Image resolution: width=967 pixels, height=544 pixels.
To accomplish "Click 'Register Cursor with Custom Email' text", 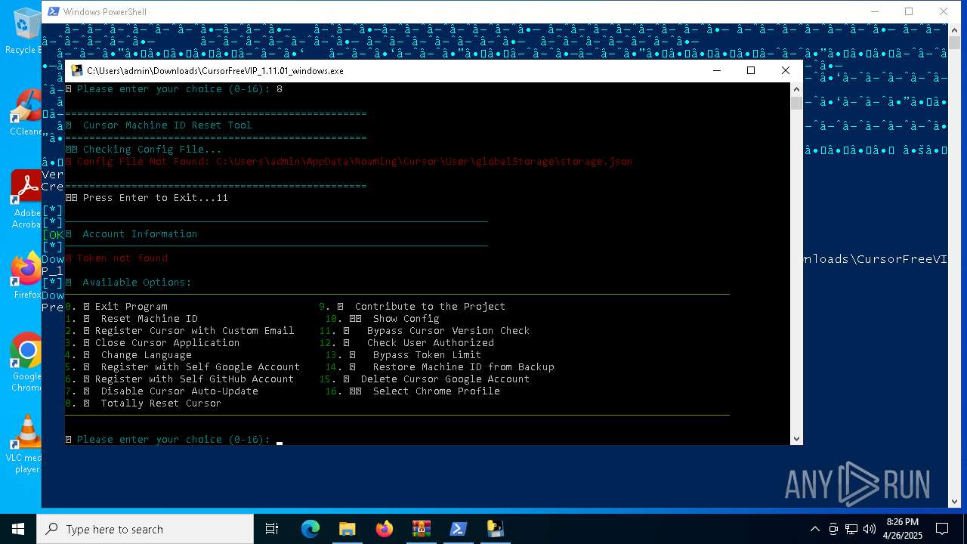I will (x=195, y=330).
